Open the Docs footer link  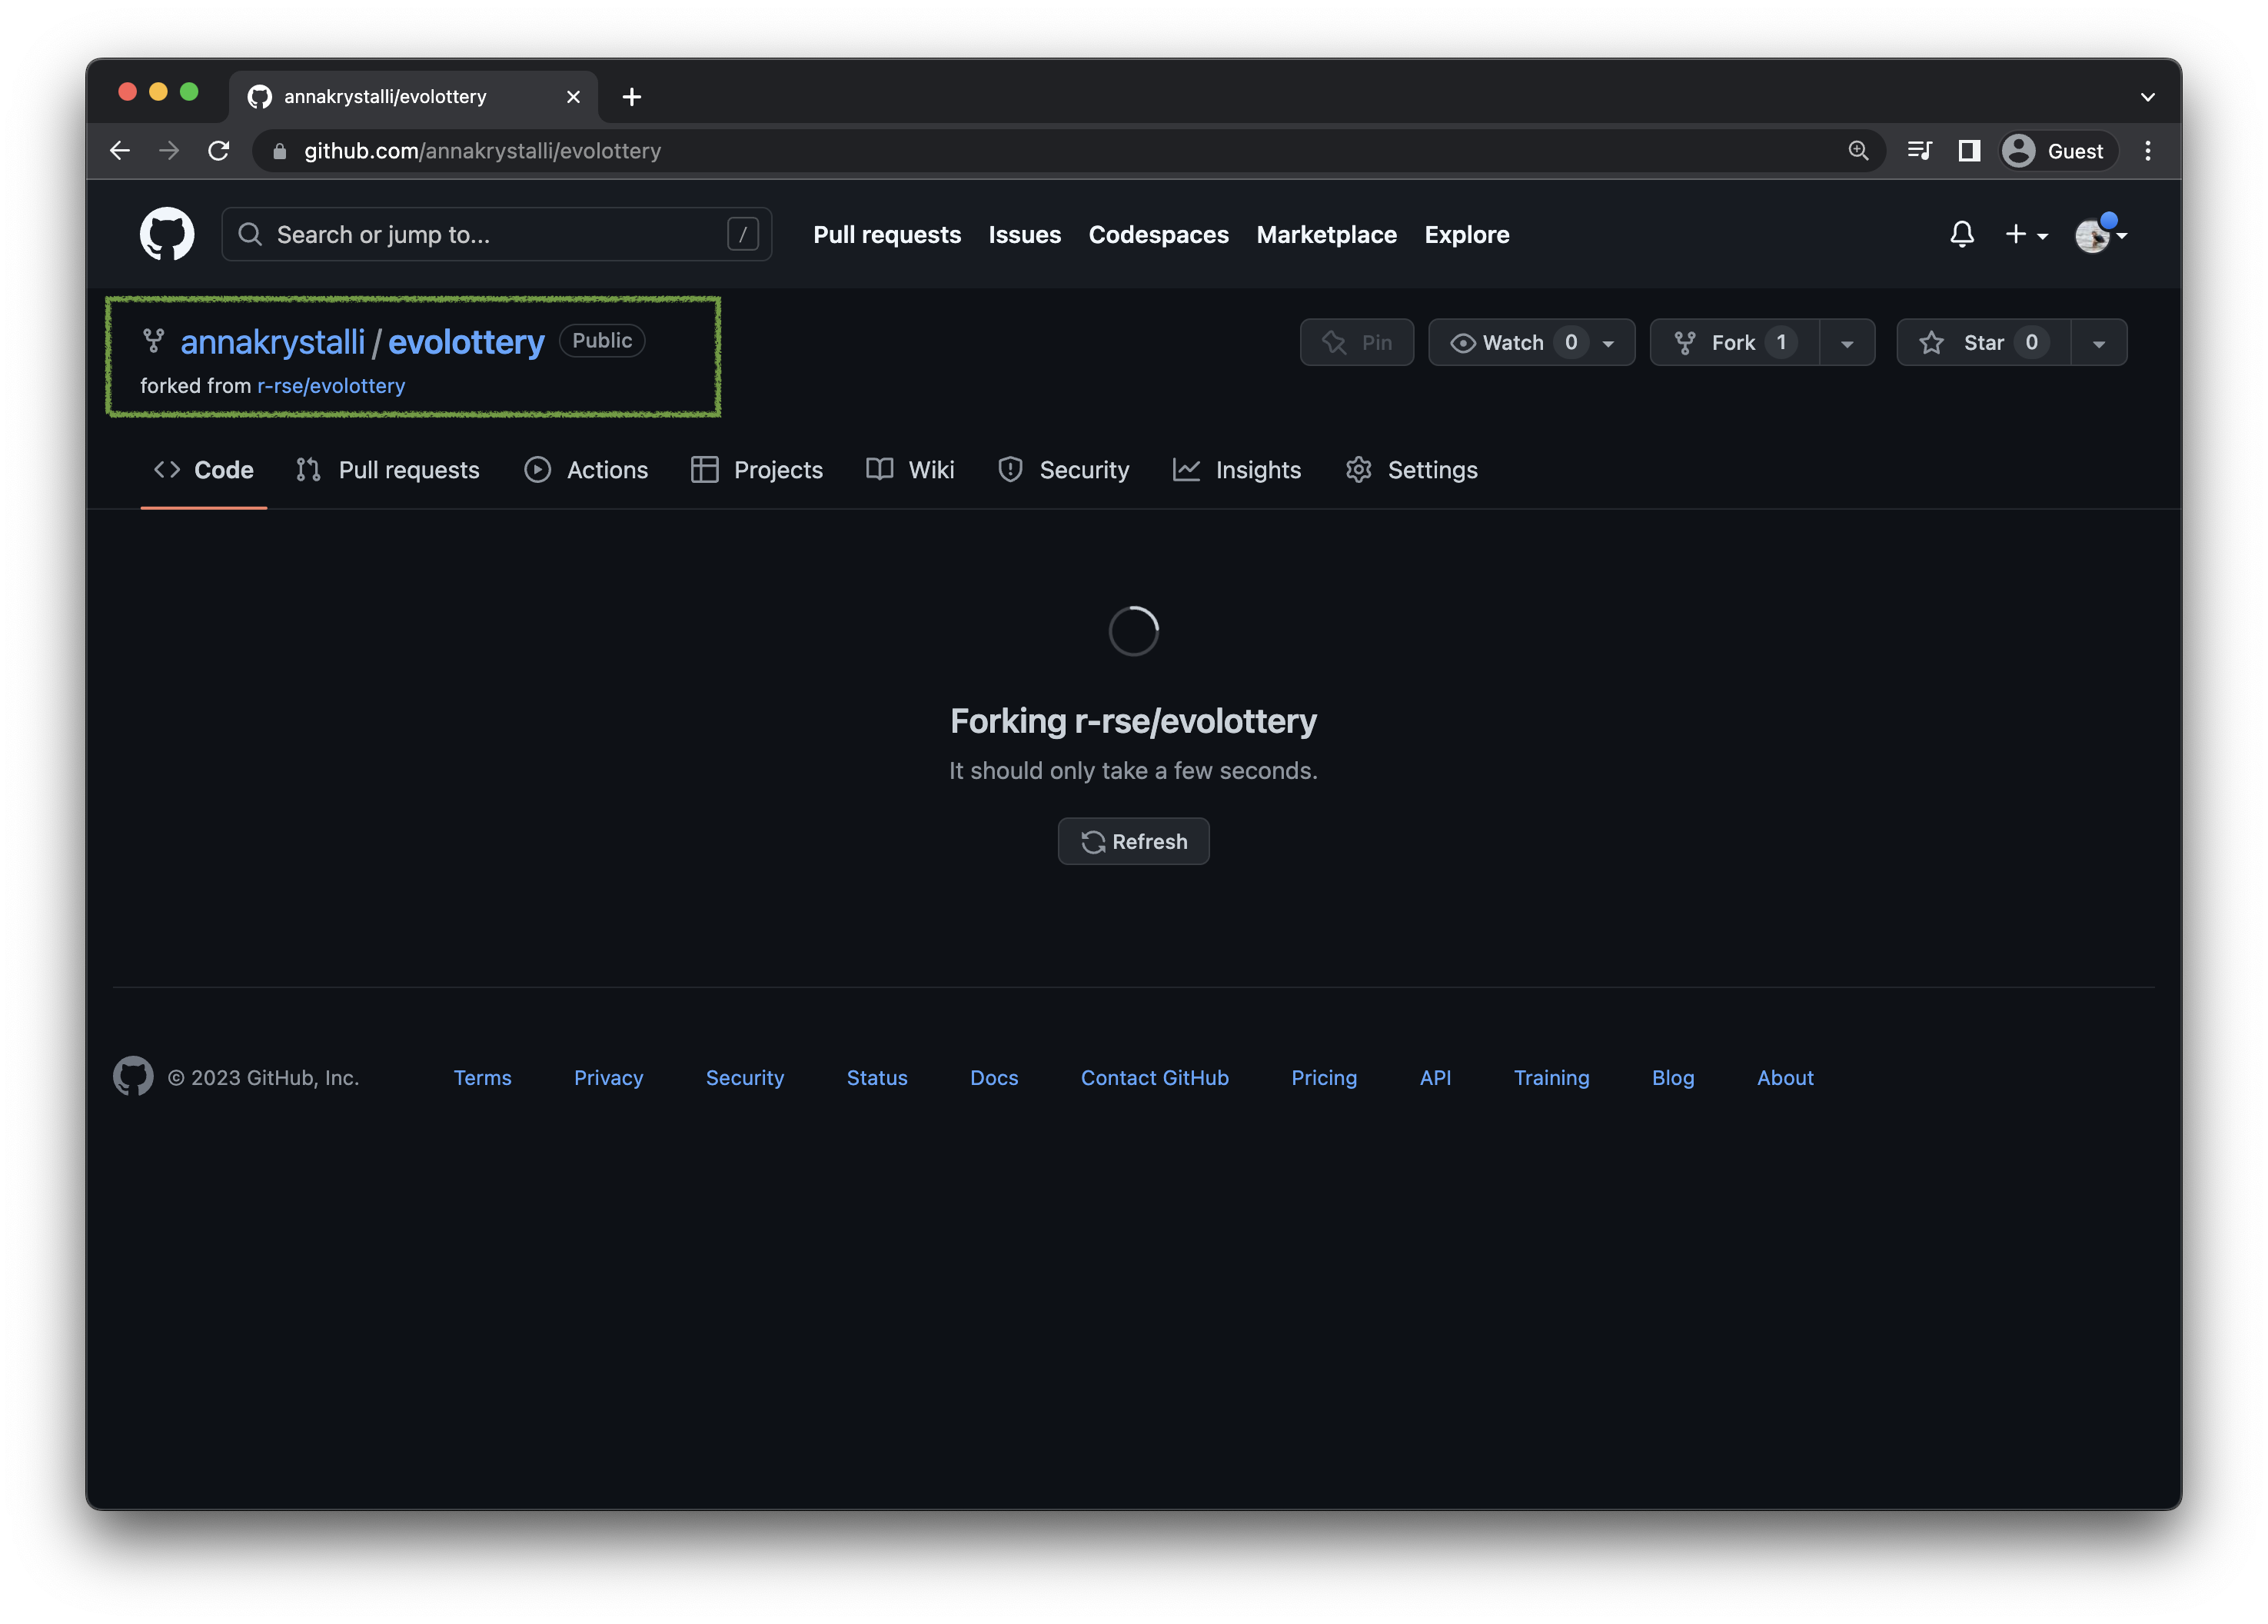(x=993, y=1077)
